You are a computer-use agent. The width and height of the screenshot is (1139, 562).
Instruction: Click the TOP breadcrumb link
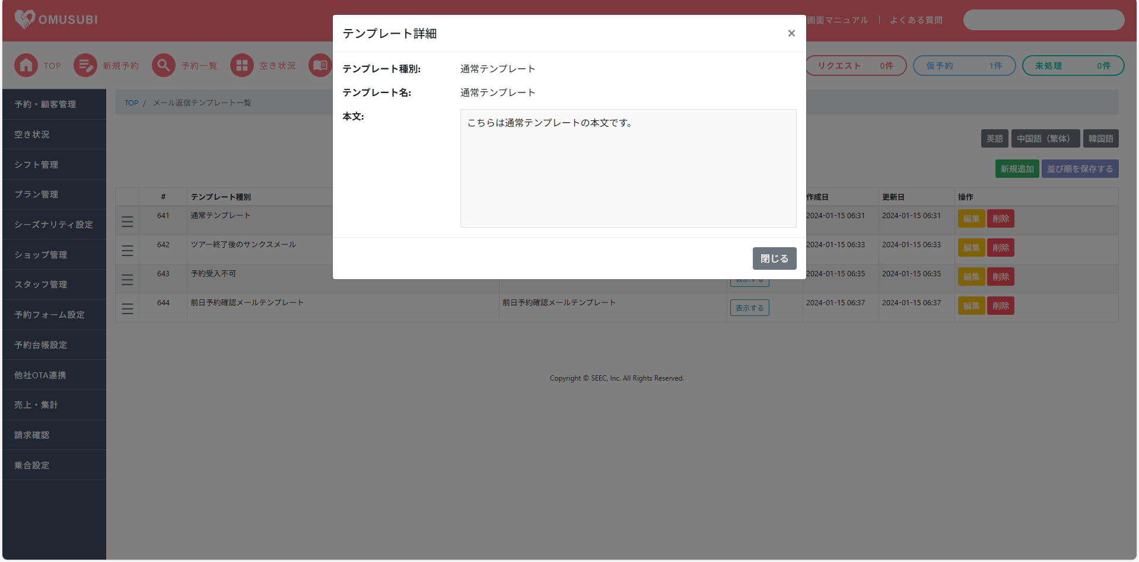click(131, 103)
